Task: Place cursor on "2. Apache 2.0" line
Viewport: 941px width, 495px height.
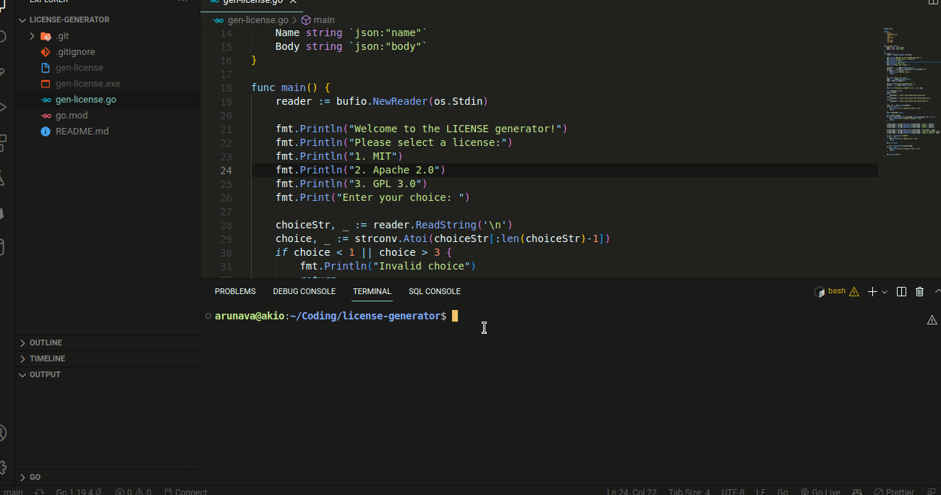Action: tap(360, 171)
